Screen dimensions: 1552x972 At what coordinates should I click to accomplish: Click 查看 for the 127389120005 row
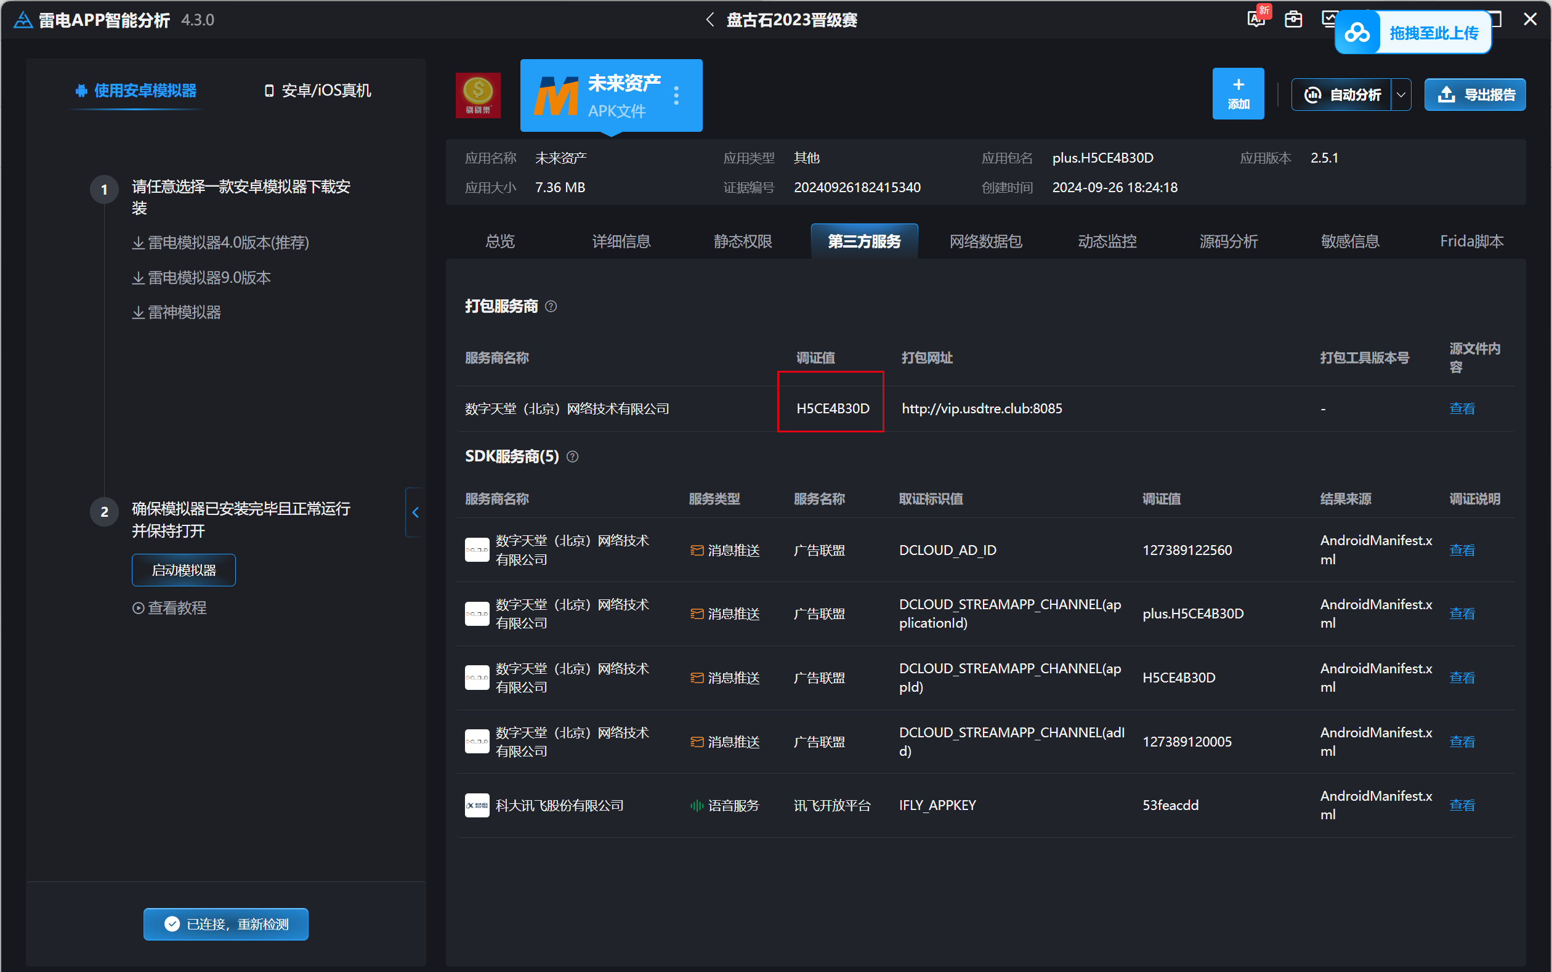pos(1461,742)
